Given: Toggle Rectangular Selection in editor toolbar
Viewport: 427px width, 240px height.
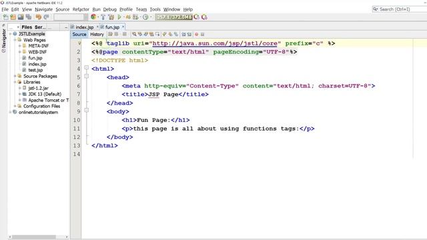Looking at the screenshot, I should pyautogui.click(x=157, y=34).
